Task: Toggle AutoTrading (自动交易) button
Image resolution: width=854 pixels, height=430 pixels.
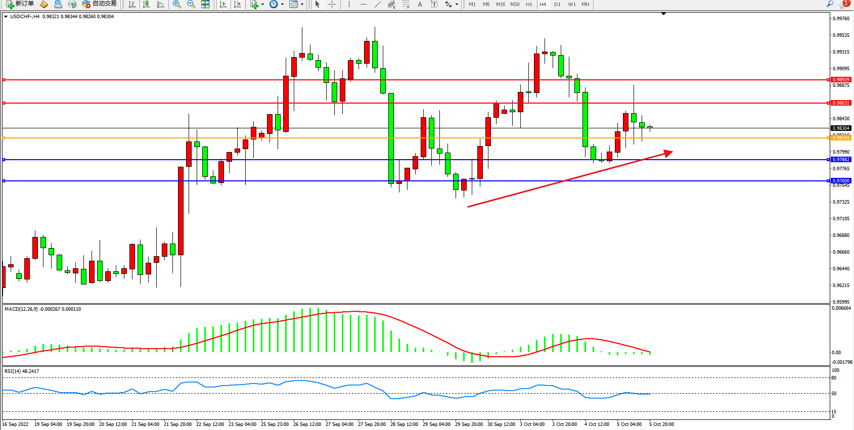Action: pyautogui.click(x=100, y=4)
